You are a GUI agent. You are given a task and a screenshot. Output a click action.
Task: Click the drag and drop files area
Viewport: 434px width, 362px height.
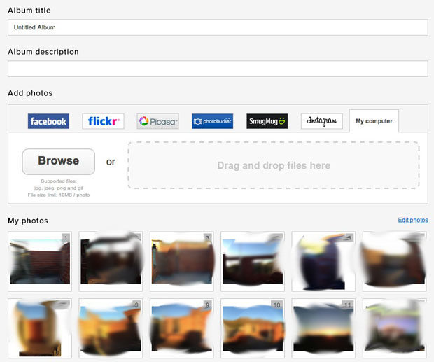[x=273, y=165]
